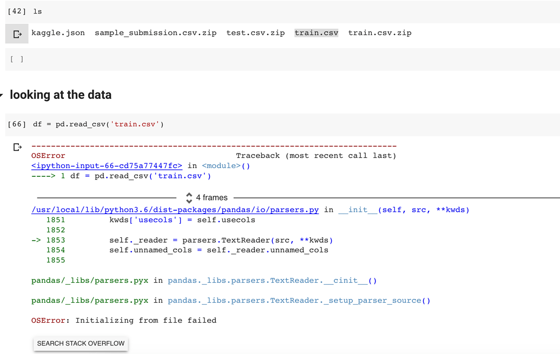
Task: Click the highlighted train.csv filename in output
Action: pyautogui.click(x=316, y=32)
